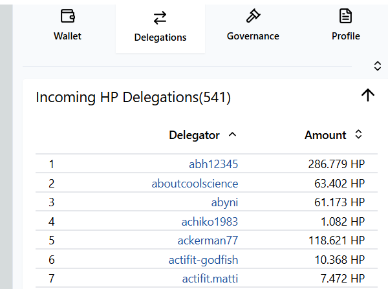
Task: Sort by Amount column arrows
Action: (x=359, y=135)
